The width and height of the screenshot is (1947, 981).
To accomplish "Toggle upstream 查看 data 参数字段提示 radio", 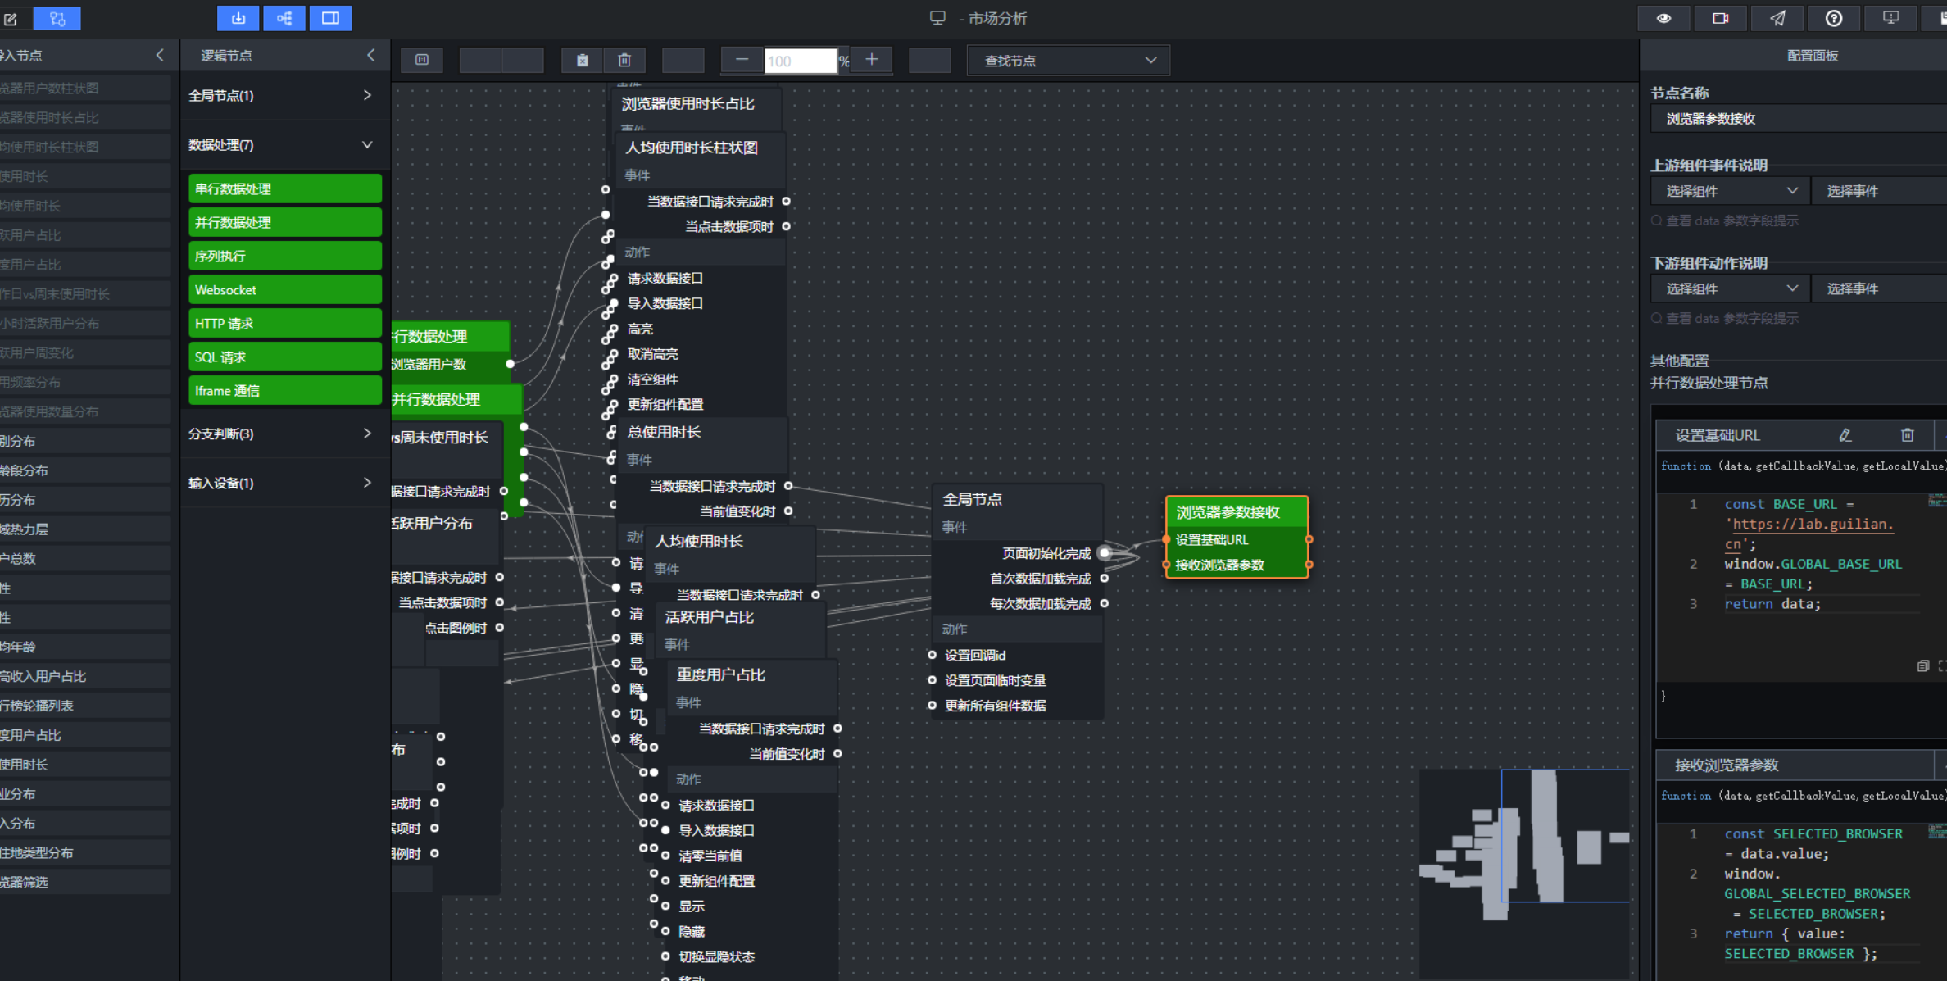I will tap(1657, 220).
